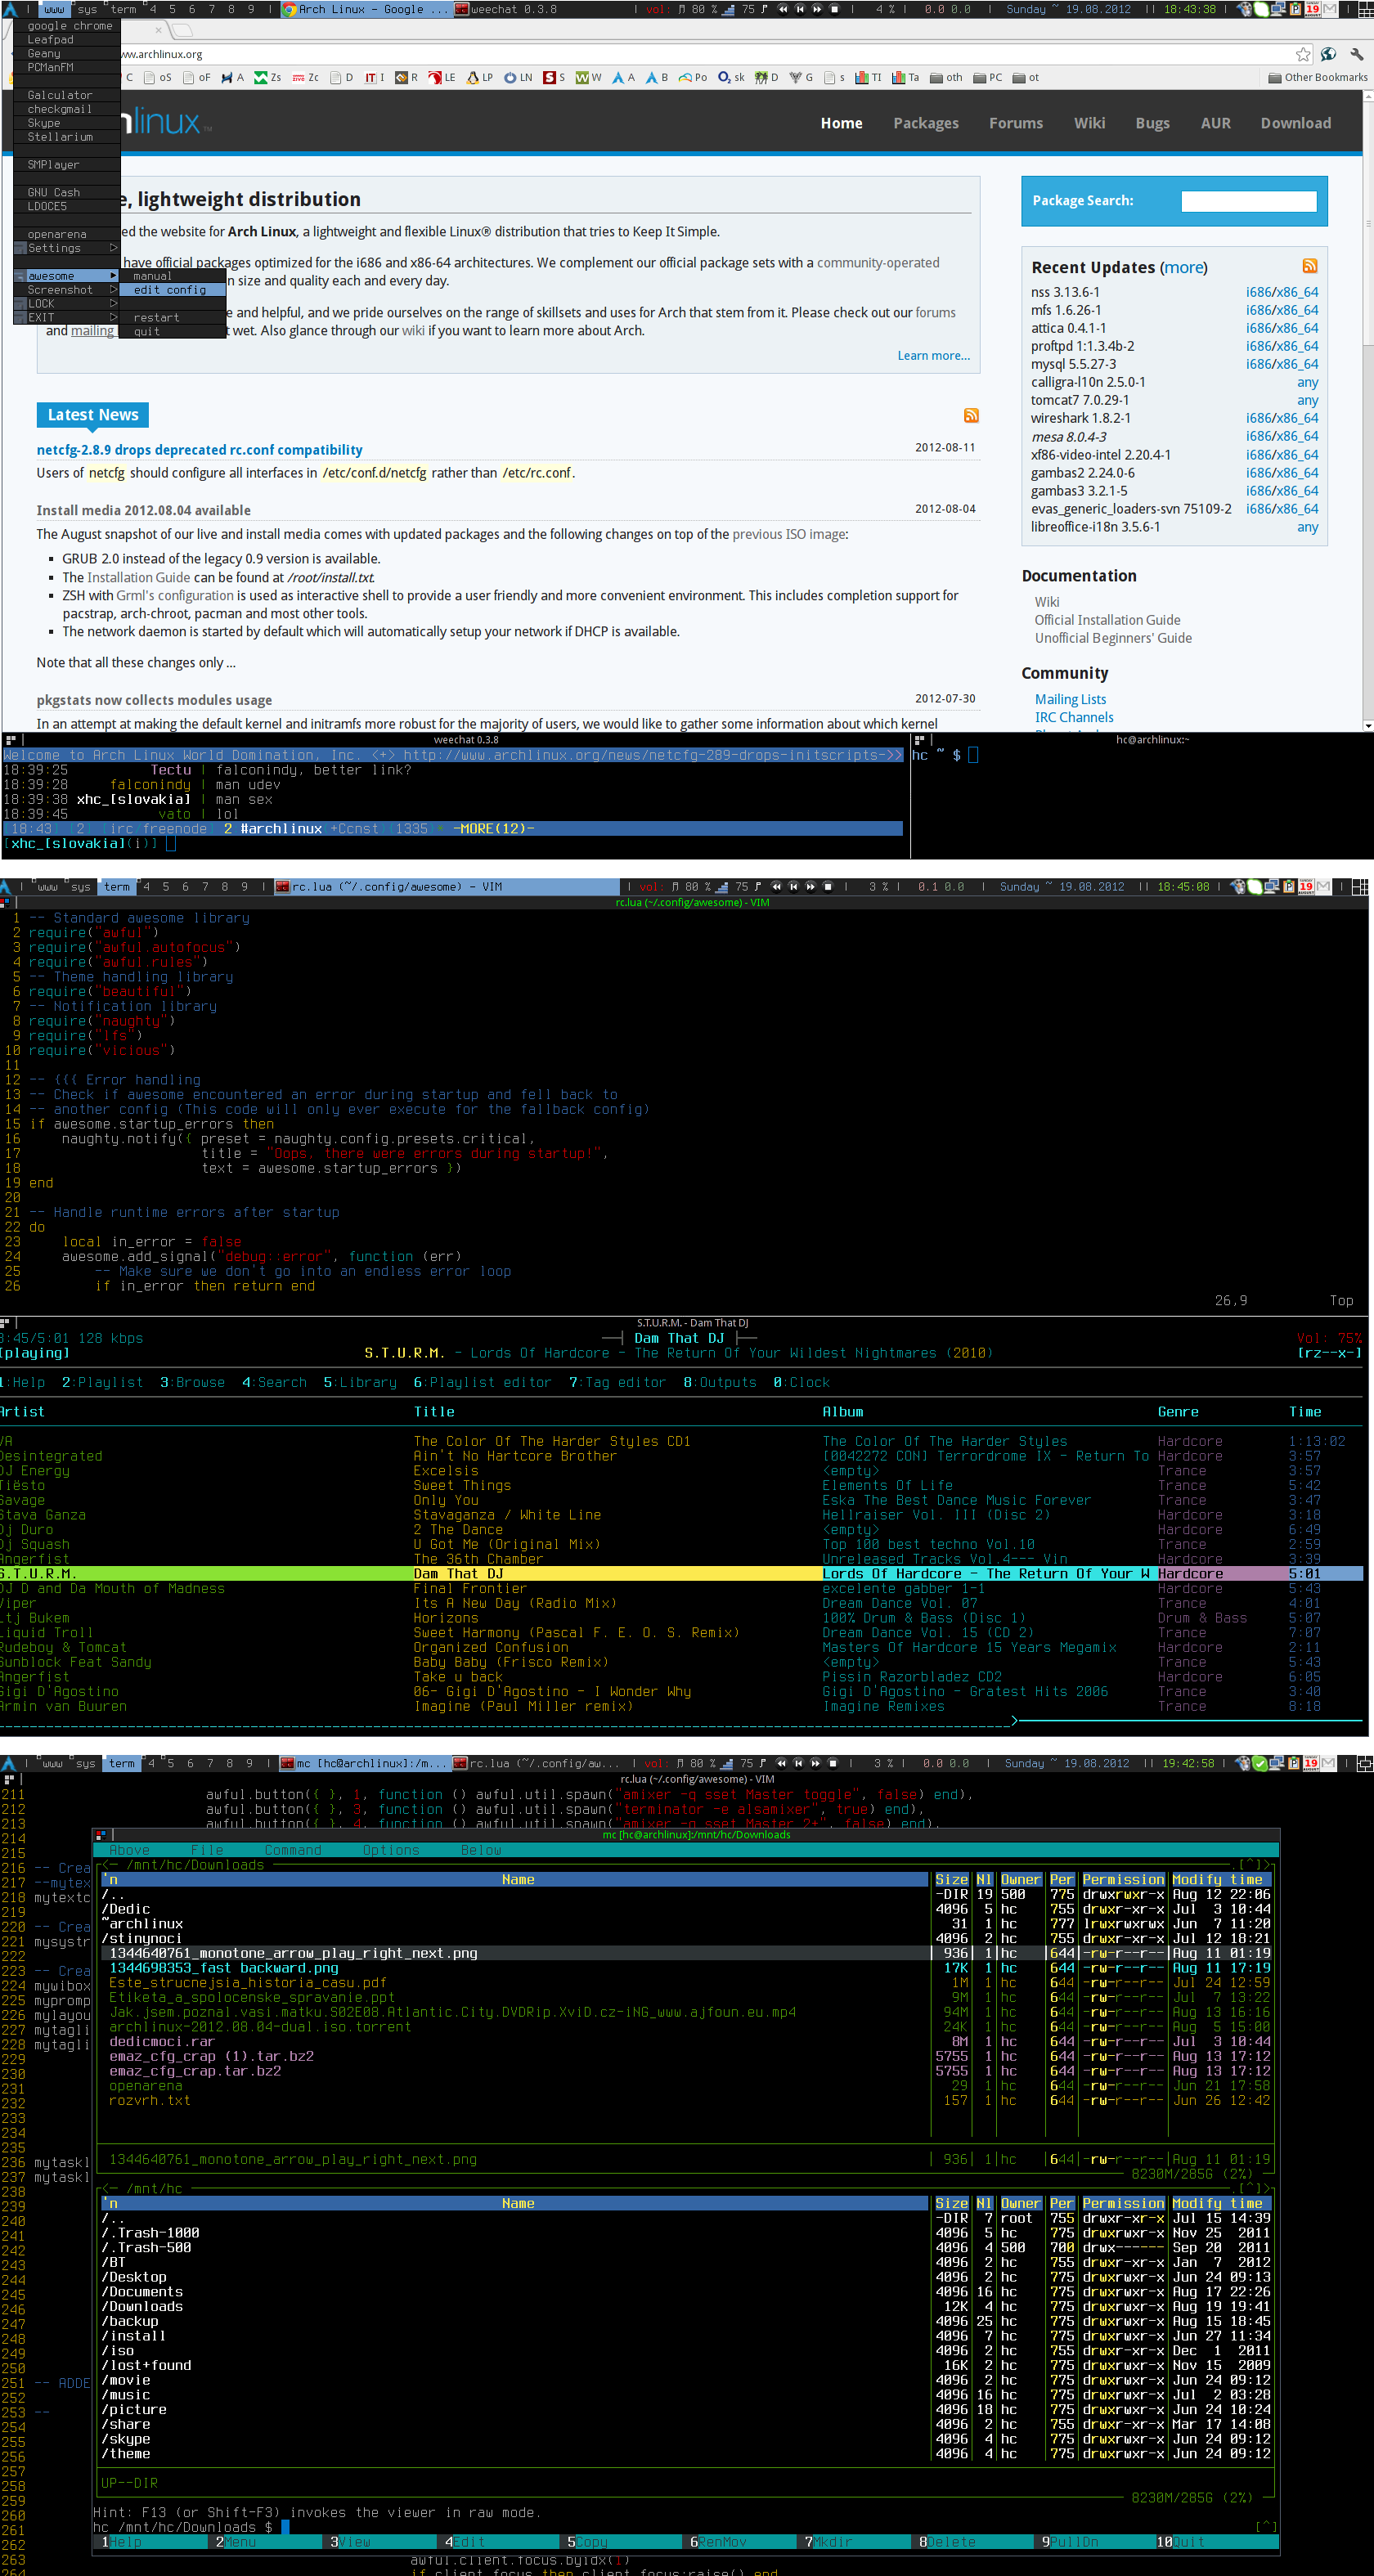Click the layout icon in the bar above the mc window
The image size is (1374, 2576).
click(x=1364, y=1763)
